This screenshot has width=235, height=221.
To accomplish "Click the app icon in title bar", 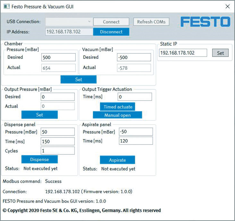I will click(x=6, y=6).
